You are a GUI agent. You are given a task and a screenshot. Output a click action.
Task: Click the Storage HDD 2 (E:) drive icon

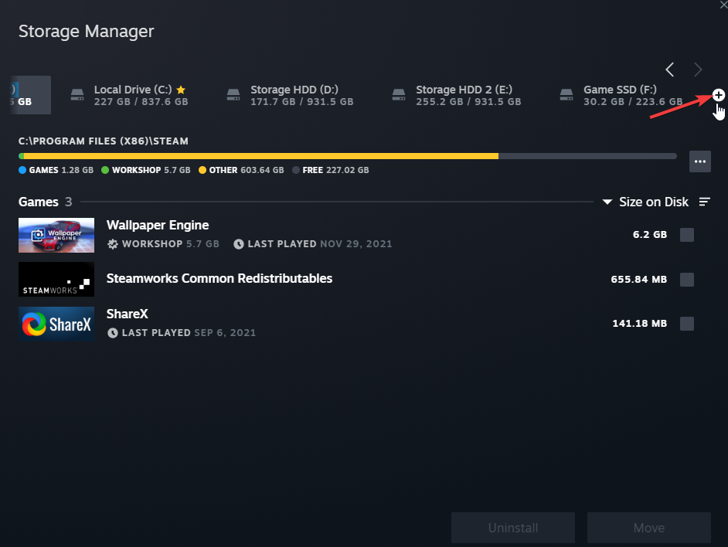pyautogui.click(x=398, y=95)
